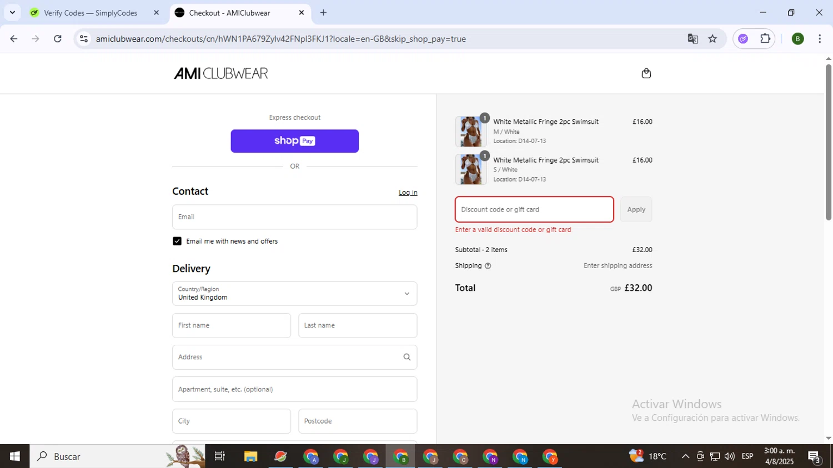The height and width of the screenshot is (468, 833).
Task: Click the Log in link
Action: point(408,193)
